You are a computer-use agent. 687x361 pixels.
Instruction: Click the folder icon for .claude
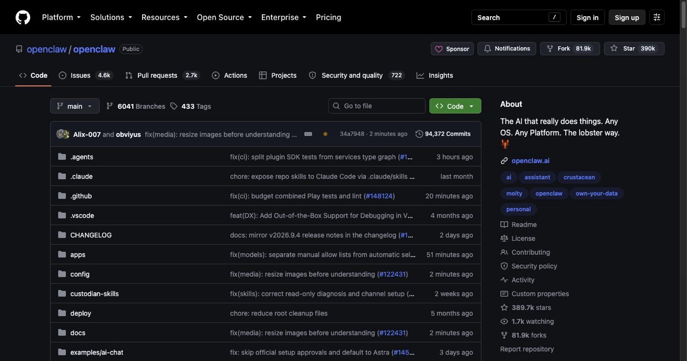tap(62, 176)
